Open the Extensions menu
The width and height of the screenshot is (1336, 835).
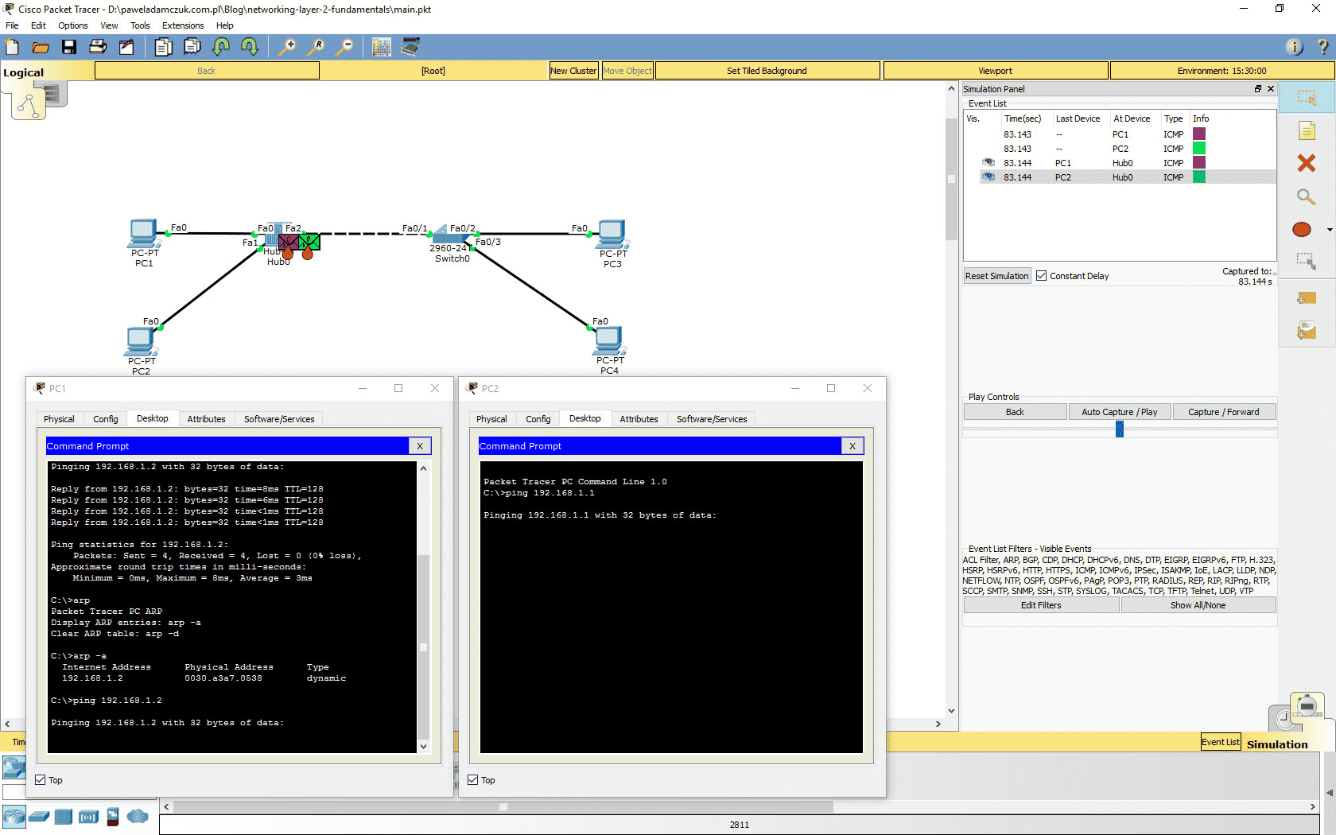182,25
